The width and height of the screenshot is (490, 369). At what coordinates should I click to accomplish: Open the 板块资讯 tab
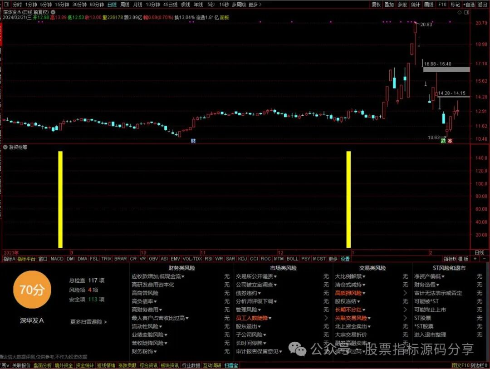point(170,365)
